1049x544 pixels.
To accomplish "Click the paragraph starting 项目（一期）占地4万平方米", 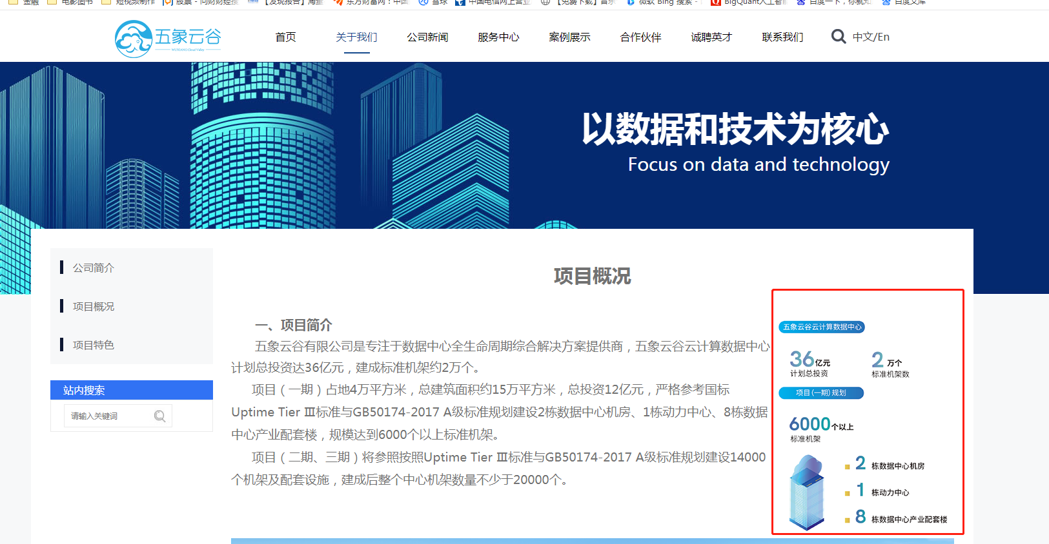I will coord(500,412).
